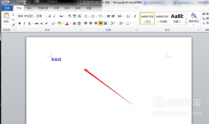
Task: Expand the styles gallery more arrow
Action: [186, 22]
